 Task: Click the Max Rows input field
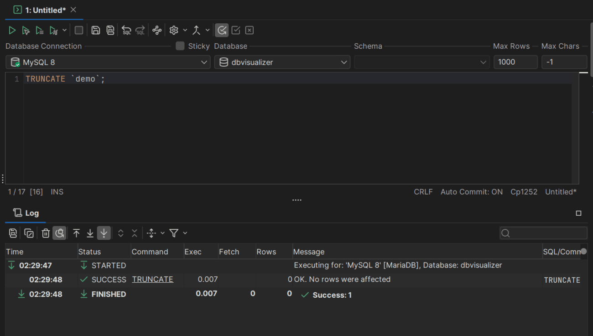[515, 62]
